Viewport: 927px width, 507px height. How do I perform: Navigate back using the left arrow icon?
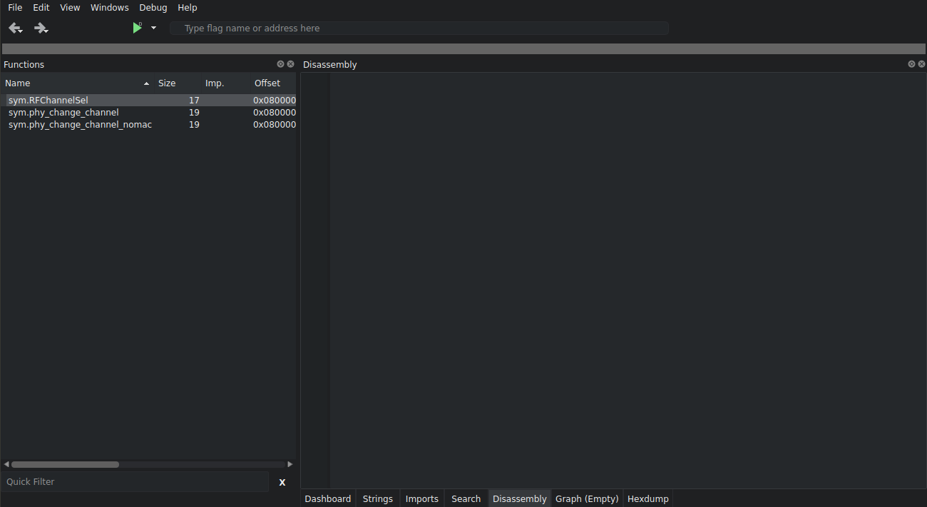(15, 26)
